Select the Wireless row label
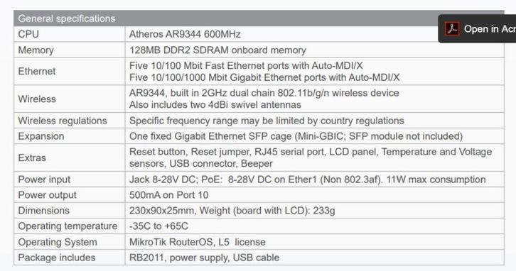The width and height of the screenshot is (516, 271). 37,99
